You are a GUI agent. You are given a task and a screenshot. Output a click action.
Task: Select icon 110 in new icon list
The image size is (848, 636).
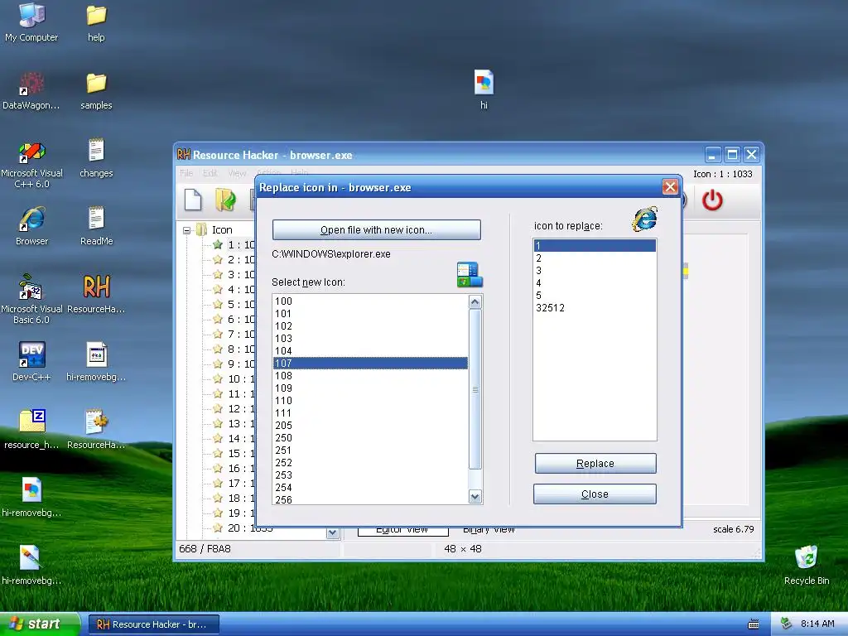pos(370,401)
